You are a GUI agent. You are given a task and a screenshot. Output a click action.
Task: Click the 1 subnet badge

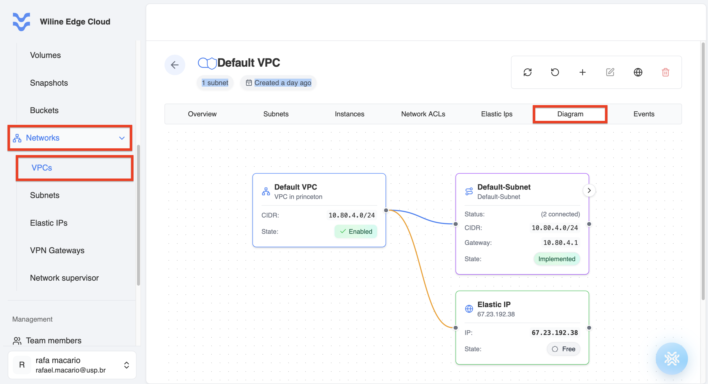(x=215, y=83)
